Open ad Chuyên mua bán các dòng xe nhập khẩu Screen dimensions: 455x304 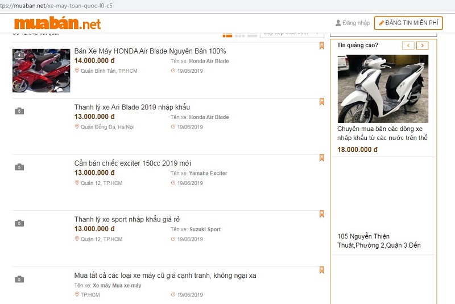(x=382, y=133)
